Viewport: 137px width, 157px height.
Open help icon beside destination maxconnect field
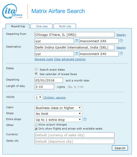point(121,53)
